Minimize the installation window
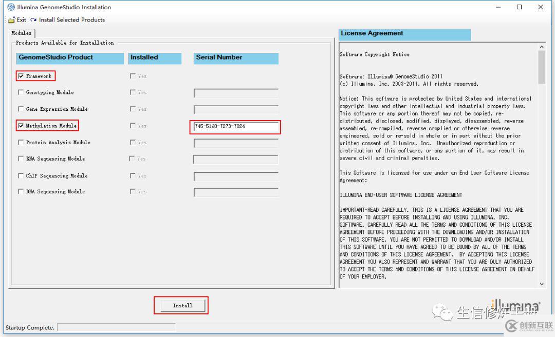Screen dimensions: 555x337 tap(498, 7)
